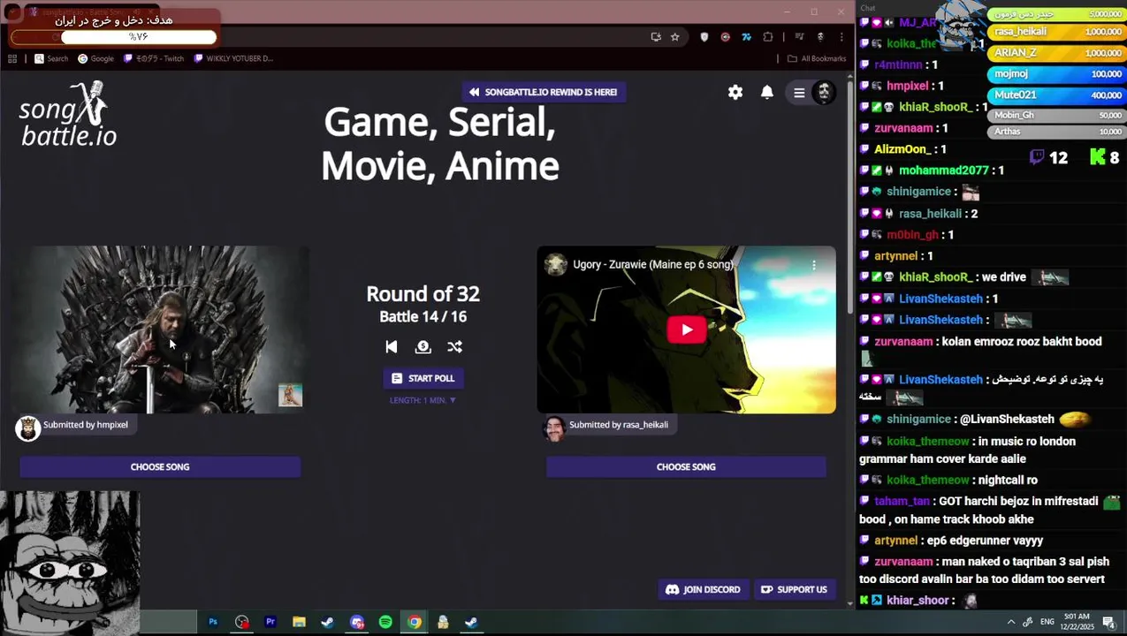Choose the song submitted by hmpixel
The width and height of the screenshot is (1127, 636).
[x=160, y=466]
